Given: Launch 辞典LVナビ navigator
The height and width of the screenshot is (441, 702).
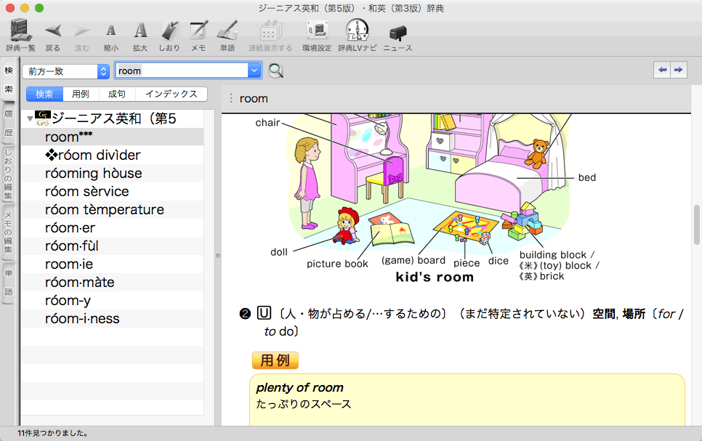Looking at the screenshot, I should click(358, 36).
